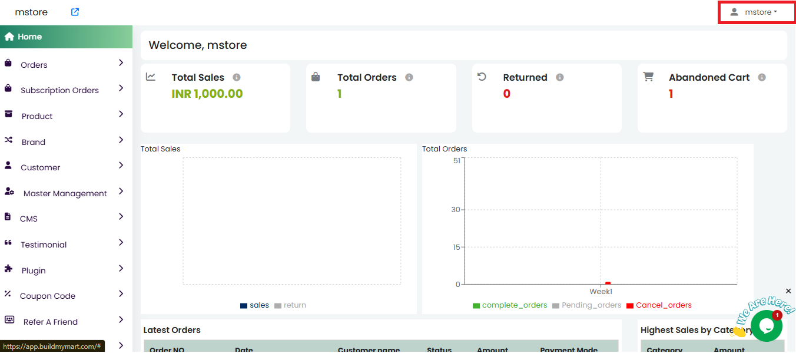796x353 pixels.
Task: Click the Total Sales info icon
Action: 237,77
